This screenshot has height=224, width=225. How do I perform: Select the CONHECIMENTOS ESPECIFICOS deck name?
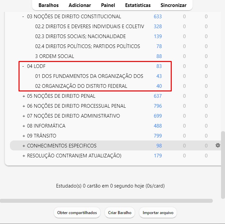62,145
